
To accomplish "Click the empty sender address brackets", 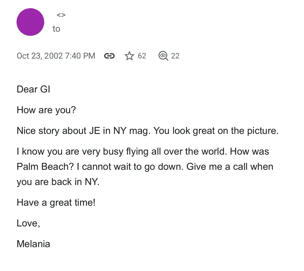I will click(x=61, y=15).
